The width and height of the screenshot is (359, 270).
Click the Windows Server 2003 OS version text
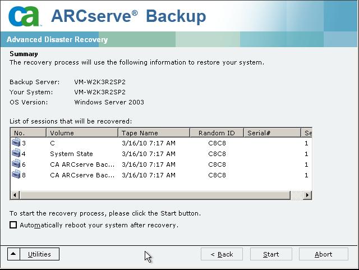coord(109,102)
